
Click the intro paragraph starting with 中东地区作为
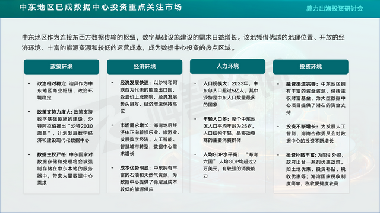[x=183, y=43]
